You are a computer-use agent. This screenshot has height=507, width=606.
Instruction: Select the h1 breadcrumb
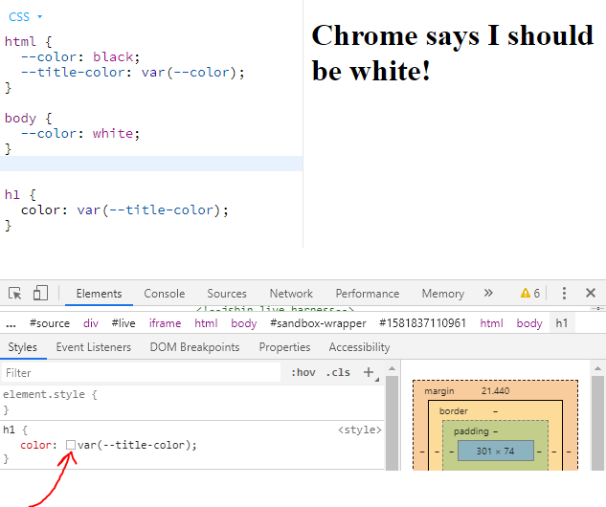coord(562,323)
